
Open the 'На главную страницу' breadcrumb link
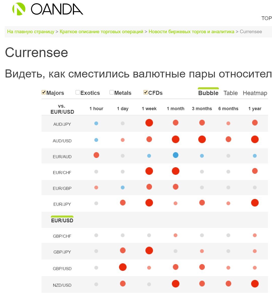[x=31, y=31]
